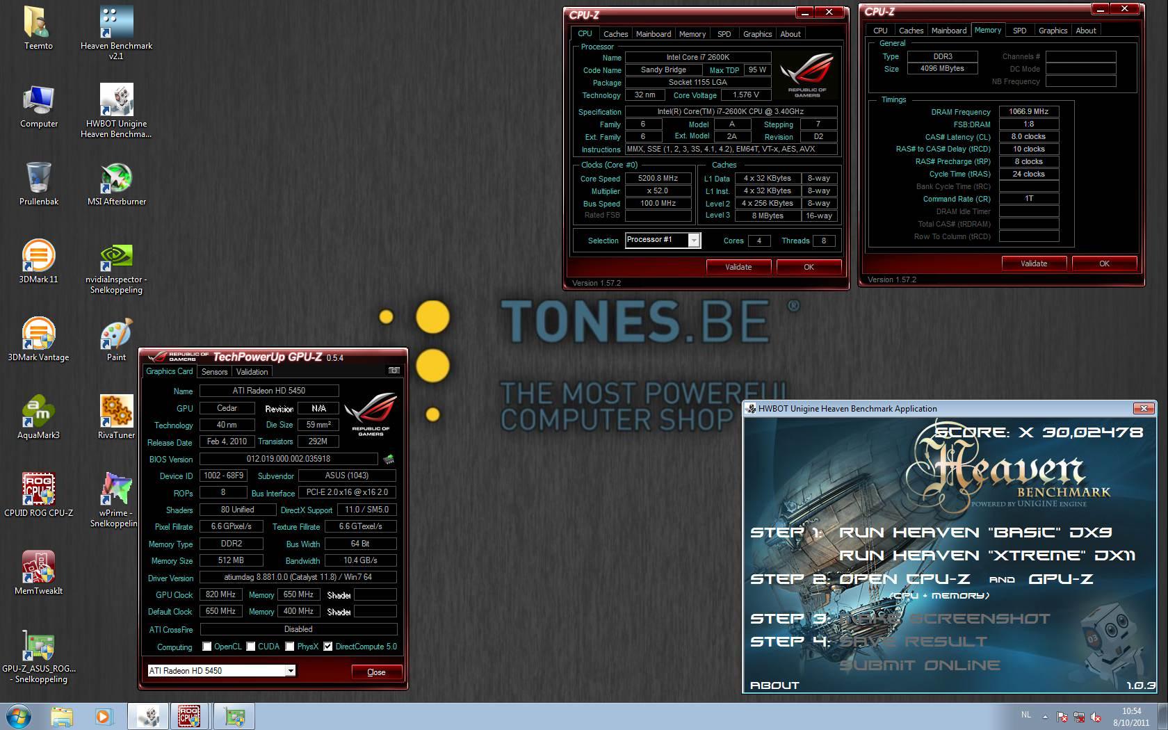Viewport: 1168px width, 730px height.
Task: Click Open CPU-Z in HWBOT step 2
Action: 905,579
